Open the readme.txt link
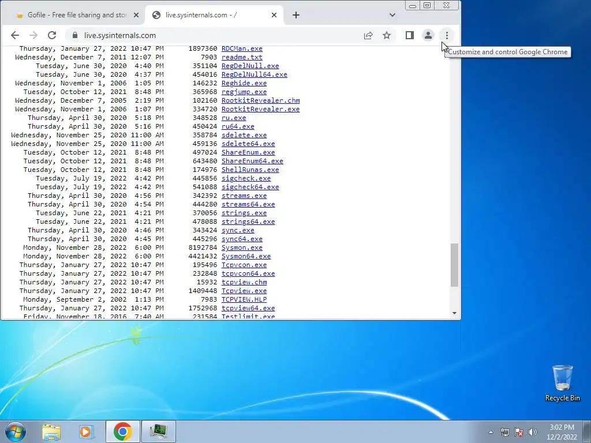 point(242,57)
